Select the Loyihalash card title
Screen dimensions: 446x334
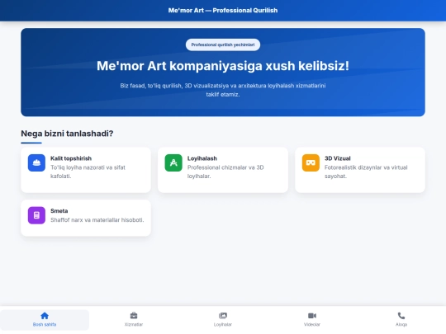coord(202,158)
